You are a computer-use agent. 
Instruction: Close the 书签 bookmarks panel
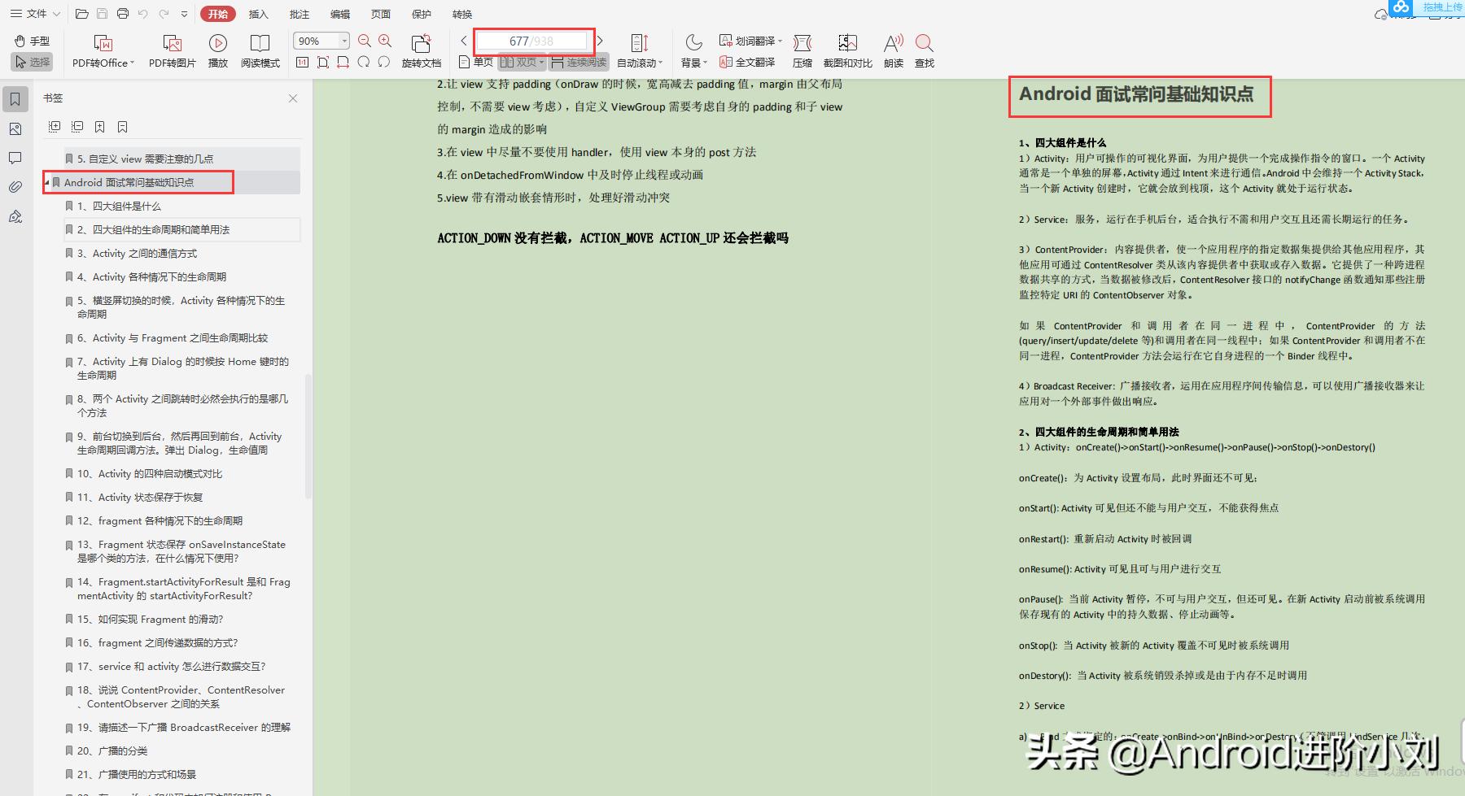point(293,98)
